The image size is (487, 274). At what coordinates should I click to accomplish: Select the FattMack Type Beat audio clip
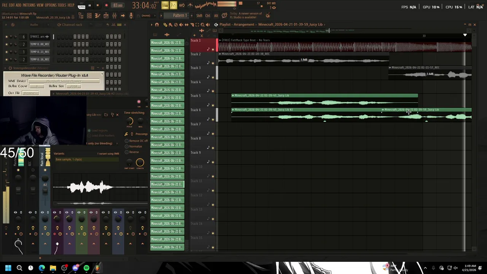point(344,46)
